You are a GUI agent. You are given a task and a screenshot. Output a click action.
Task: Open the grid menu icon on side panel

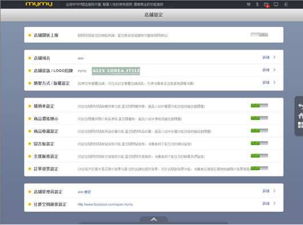(300, 125)
